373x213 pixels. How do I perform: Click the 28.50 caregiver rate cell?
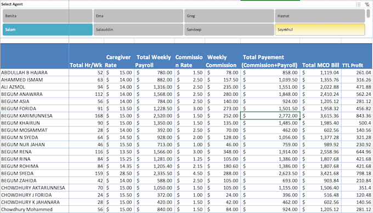pos(119,174)
